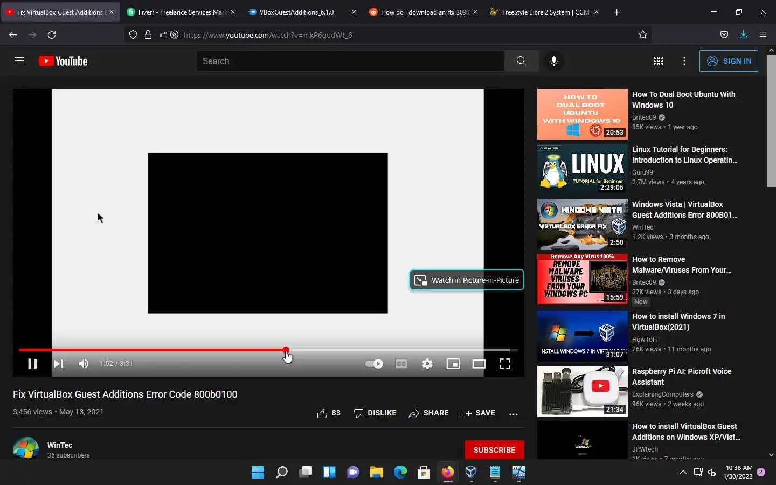Open Windows taskbar search
Image resolution: width=776 pixels, height=485 pixels.
coord(281,473)
